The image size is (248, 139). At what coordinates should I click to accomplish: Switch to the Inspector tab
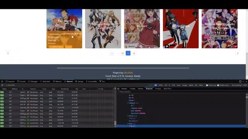pyautogui.click(x=10, y=81)
